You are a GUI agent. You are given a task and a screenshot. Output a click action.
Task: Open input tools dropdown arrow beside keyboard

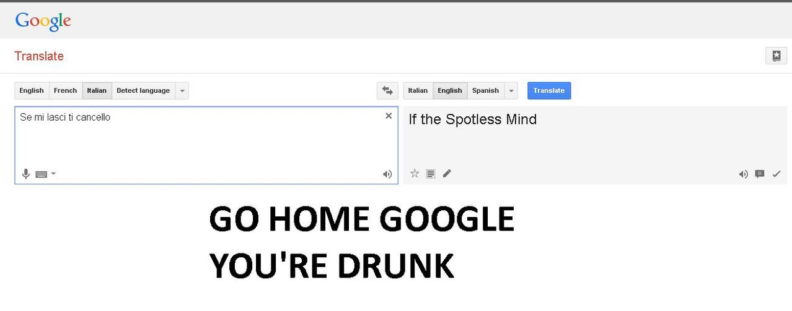pyautogui.click(x=53, y=174)
